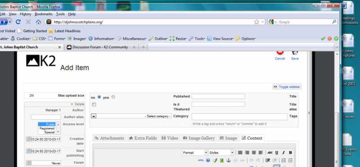The height and width of the screenshot is (167, 360).
Task: Apply strikethrough (ABC) formatting
Action: coord(270,153)
